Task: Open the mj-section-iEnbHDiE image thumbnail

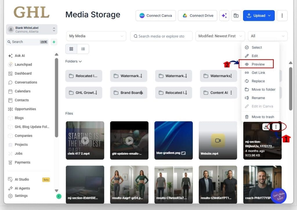Action: [85, 185]
